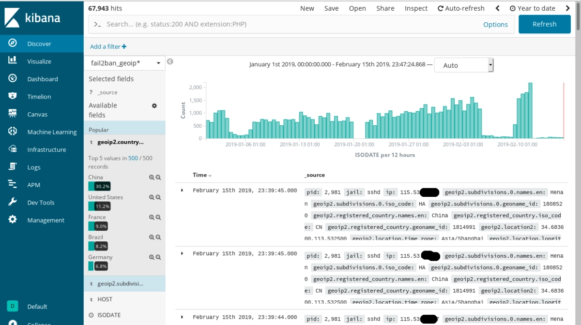The width and height of the screenshot is (581, 325).
Task: Filter for Brazil value
Action: 152,237
